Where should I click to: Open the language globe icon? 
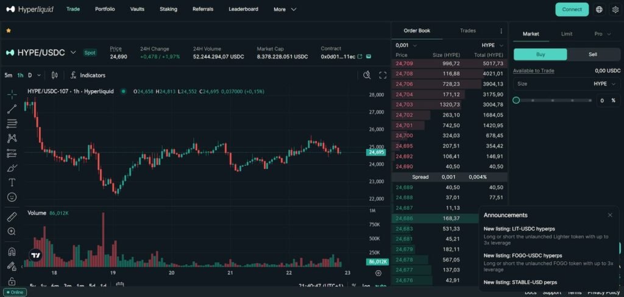click(x=599, y=9)
